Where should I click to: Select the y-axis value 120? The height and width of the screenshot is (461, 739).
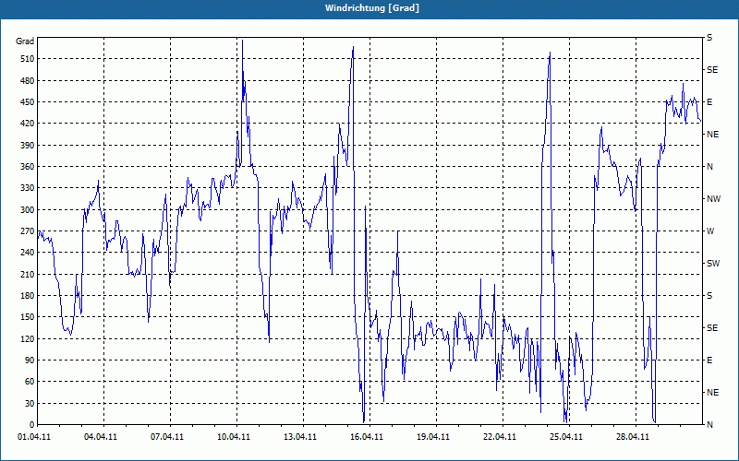point(29,338)
